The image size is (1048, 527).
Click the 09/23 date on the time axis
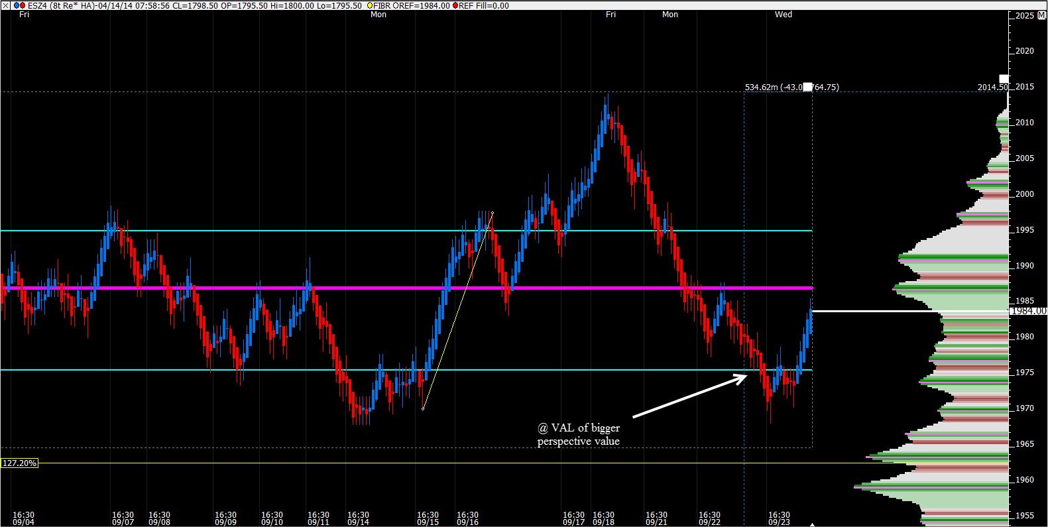click(779, 522)
